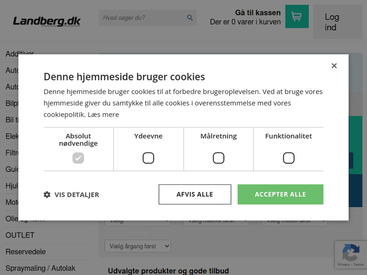Screen dimensions: 367x275
Task: Select Reservedele in the sidebar
Action: pos(25,252)
